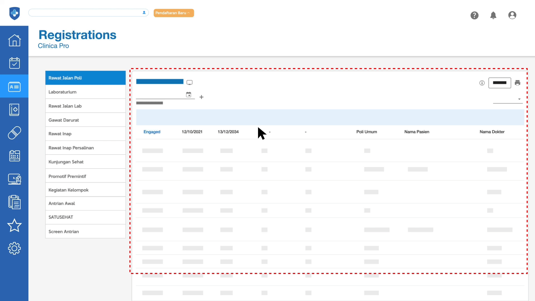Click the info circle icon
Image resolution: width=535 pixels, height=301 pixels.
coord(482,83)
